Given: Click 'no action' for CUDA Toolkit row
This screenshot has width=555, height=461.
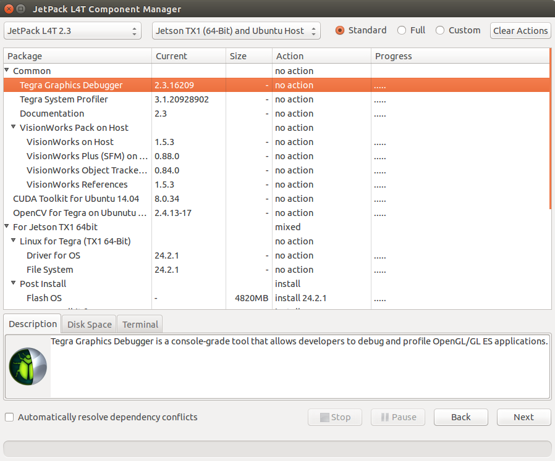Looking at the screenshot, I should (x=294, y=199).
